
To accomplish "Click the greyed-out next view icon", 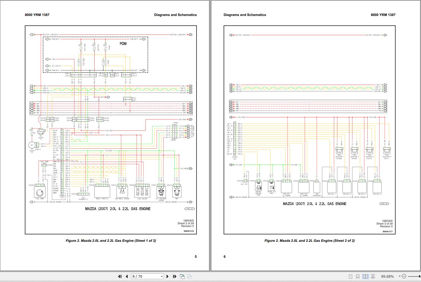I will (x=189, y=276).
